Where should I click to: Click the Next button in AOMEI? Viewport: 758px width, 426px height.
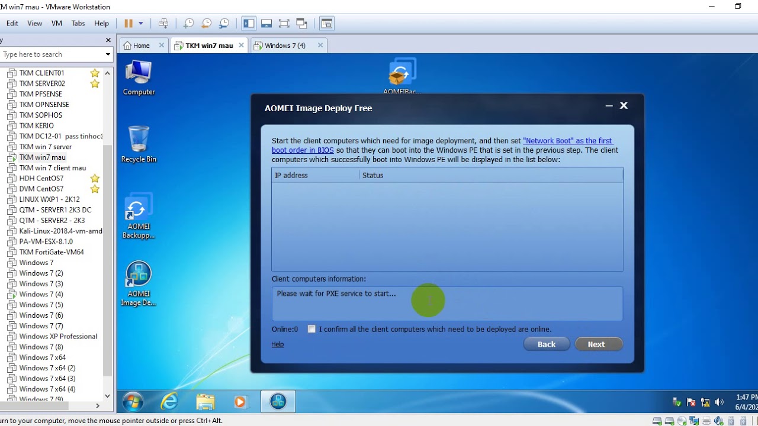point(599,344)
